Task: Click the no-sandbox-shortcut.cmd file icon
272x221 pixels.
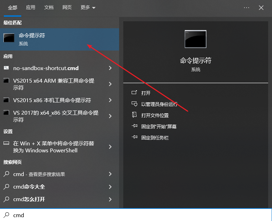Action: pos(6,68)
